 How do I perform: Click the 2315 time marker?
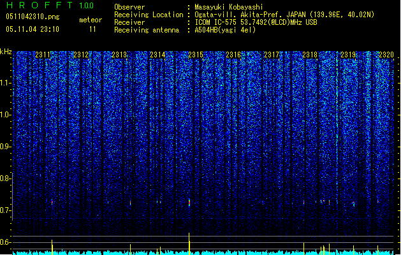tap(195, 55)
